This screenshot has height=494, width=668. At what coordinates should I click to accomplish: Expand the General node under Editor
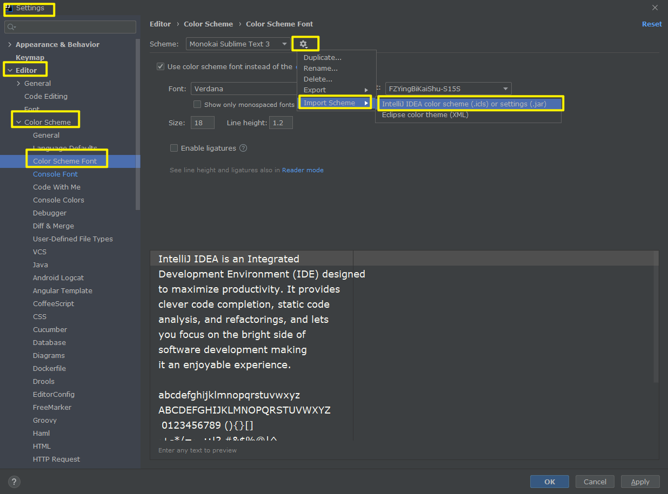pos(19,83)
